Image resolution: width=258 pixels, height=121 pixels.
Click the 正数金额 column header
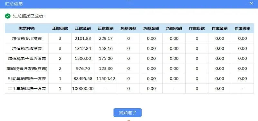[x=83, y=28]
